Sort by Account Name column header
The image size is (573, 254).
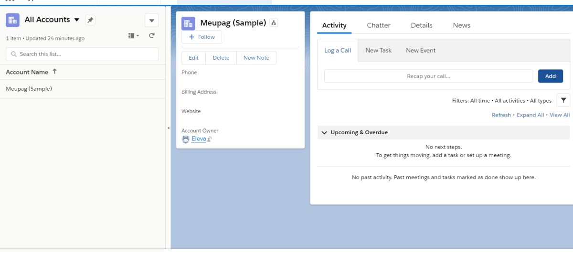pos(27,72)
